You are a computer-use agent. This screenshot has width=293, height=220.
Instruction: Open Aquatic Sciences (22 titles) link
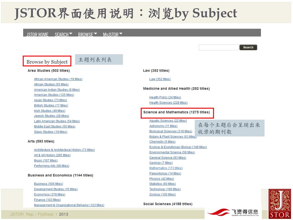168,121
